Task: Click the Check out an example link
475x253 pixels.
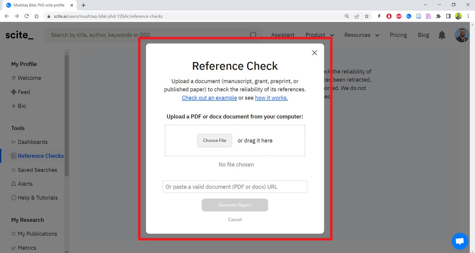Action: 209,98
